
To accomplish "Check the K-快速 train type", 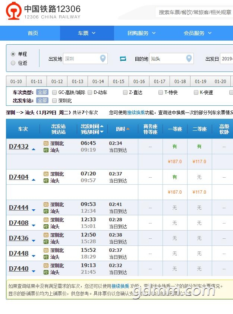I will pyautogui.click(x=196, y=92).
